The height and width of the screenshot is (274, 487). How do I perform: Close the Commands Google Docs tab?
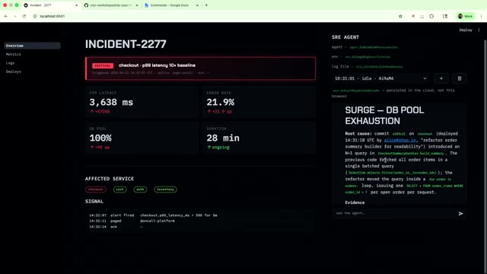coord(197,5)
